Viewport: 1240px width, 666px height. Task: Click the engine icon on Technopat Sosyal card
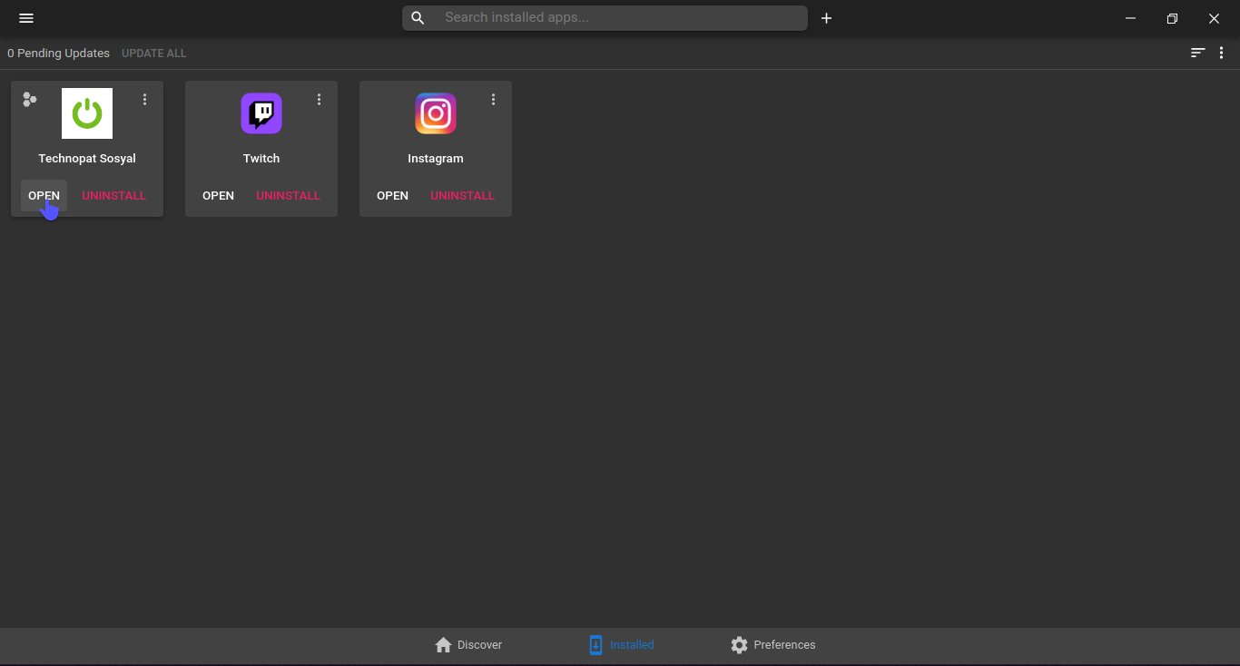point(30,100)
